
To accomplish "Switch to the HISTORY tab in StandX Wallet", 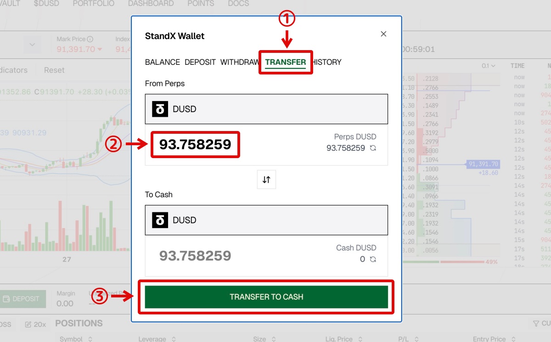I will [326, 62].
